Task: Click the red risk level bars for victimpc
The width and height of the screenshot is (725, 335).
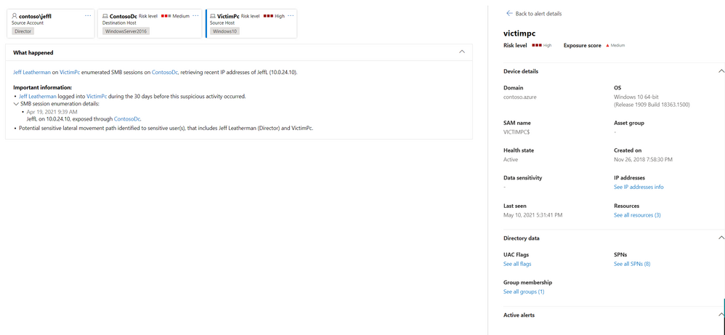Action: click(x=537, y=45)
